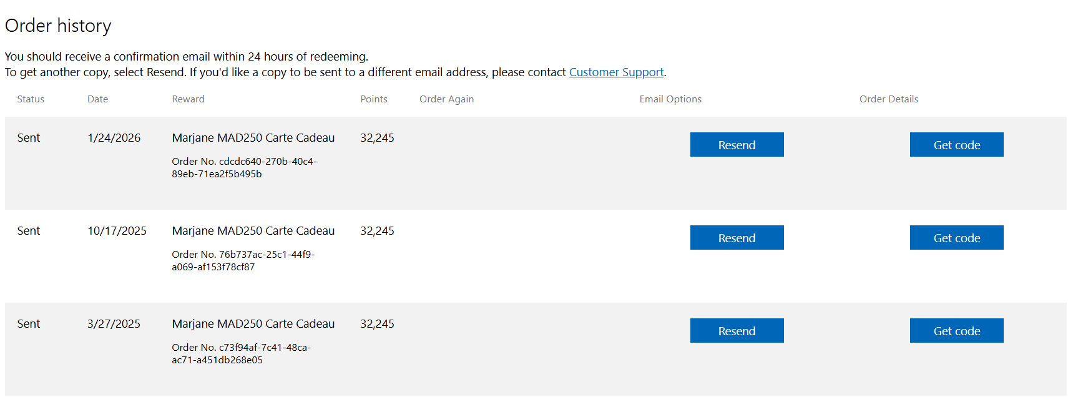Select the Date column header
This screenshot has width=1068, height=397.
pos(97,99)
